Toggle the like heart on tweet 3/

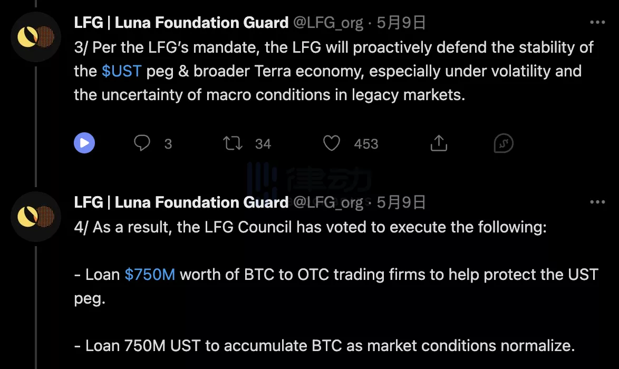point(331,143)
